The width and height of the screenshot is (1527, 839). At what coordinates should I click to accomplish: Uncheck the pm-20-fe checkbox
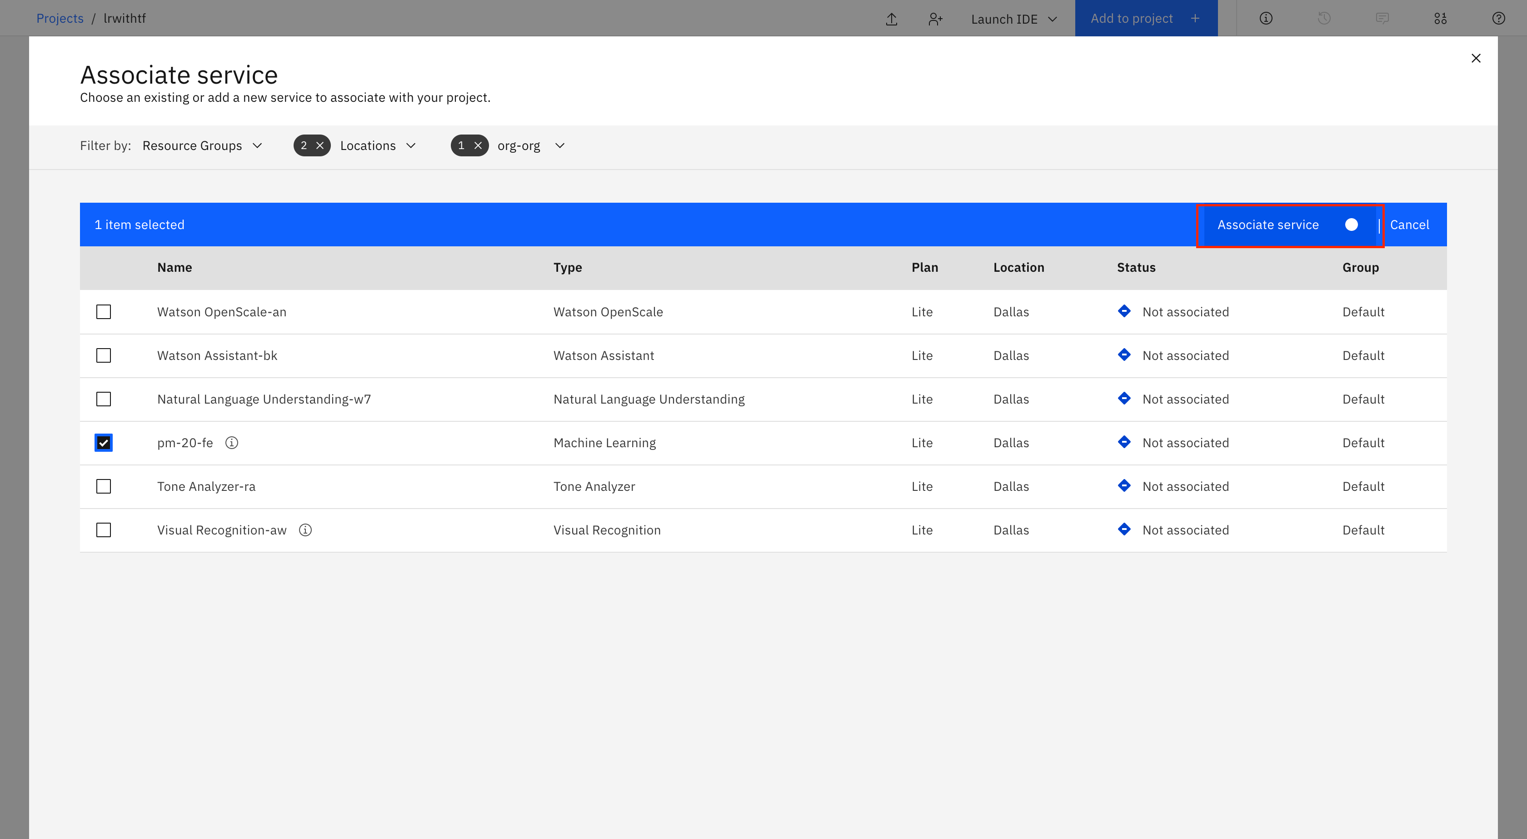[104, 443]
